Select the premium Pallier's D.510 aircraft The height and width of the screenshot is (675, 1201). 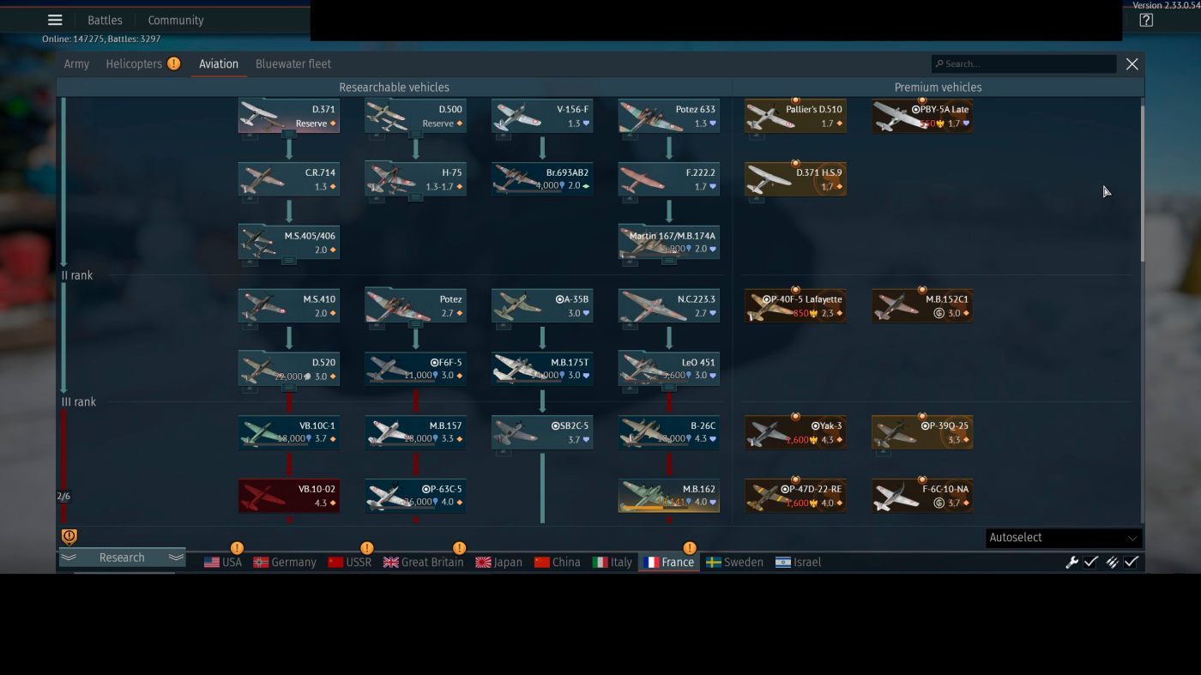pos(795,116)
